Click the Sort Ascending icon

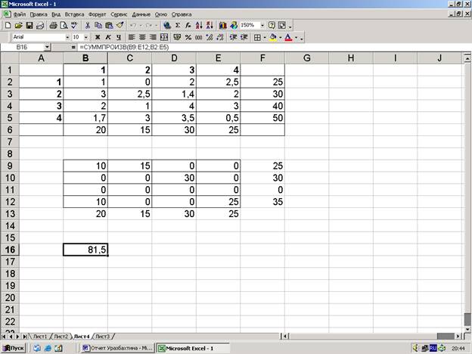click(199, 25)
